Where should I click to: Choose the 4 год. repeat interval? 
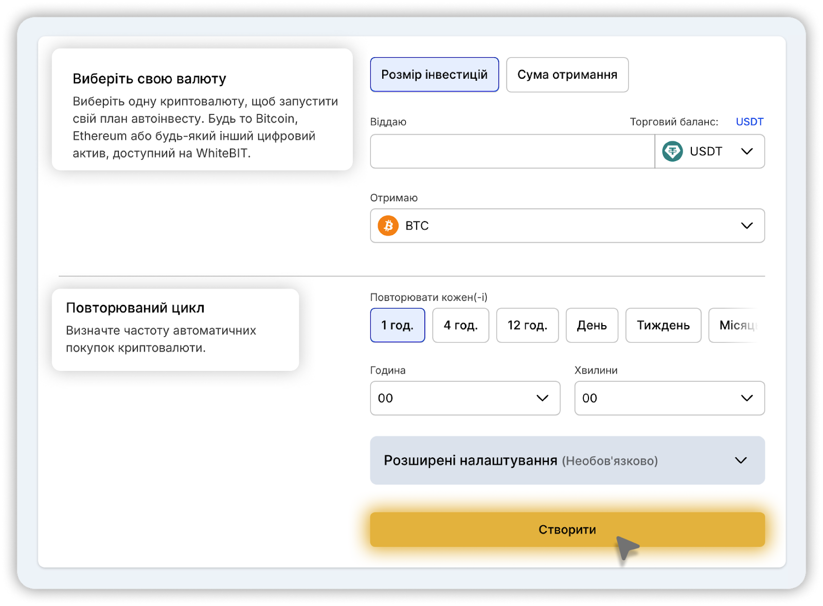click(x=460, y=325)
